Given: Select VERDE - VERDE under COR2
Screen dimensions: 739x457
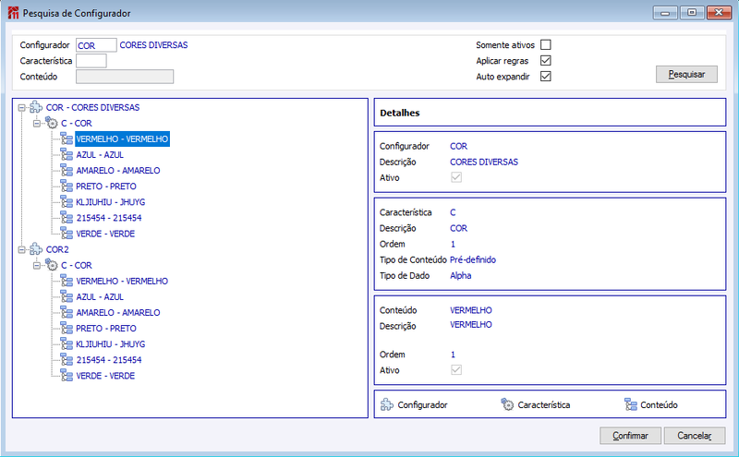Looking at the screenshot, I should click(105, 376).
